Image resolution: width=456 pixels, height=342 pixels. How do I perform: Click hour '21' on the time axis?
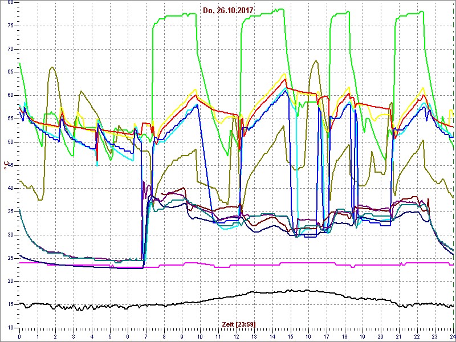pos(399,336)
